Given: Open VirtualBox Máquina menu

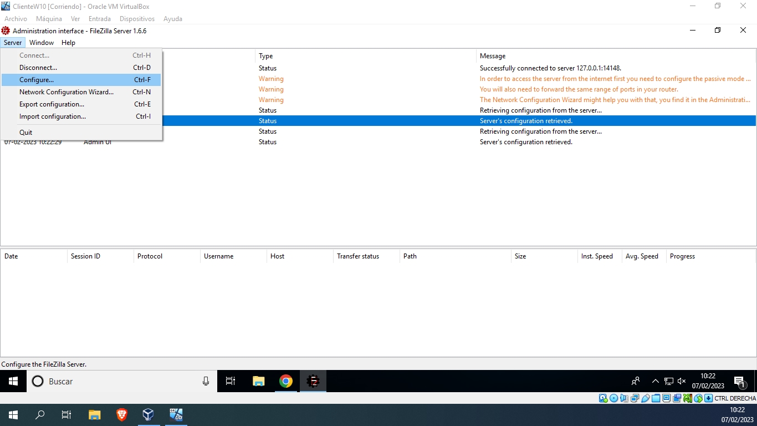Looking at the screenshot, I should [x=49, y=19].
